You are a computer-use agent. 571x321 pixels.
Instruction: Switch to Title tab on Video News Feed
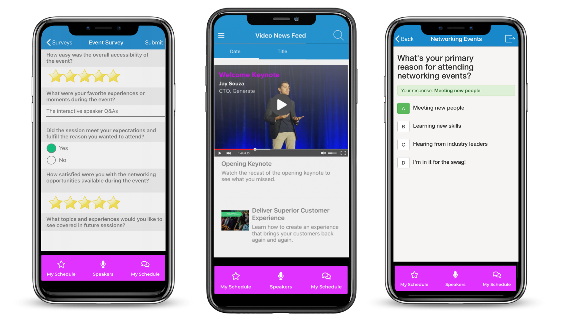coord(282,51)
